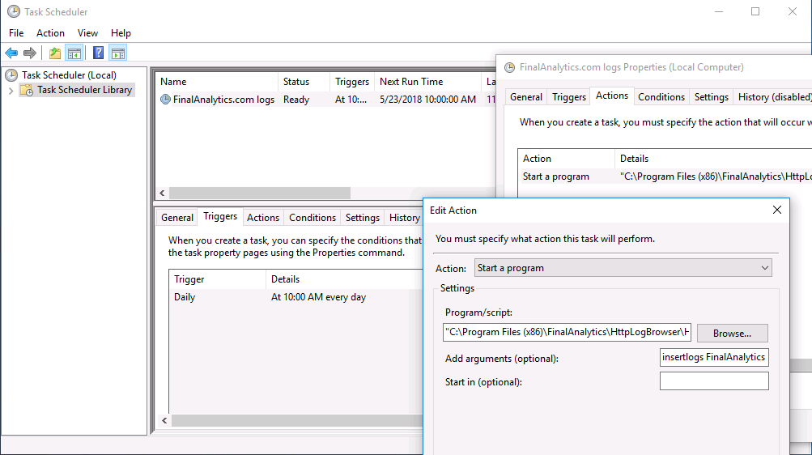
Task: Open the Action menu
Action: [50, 33]
